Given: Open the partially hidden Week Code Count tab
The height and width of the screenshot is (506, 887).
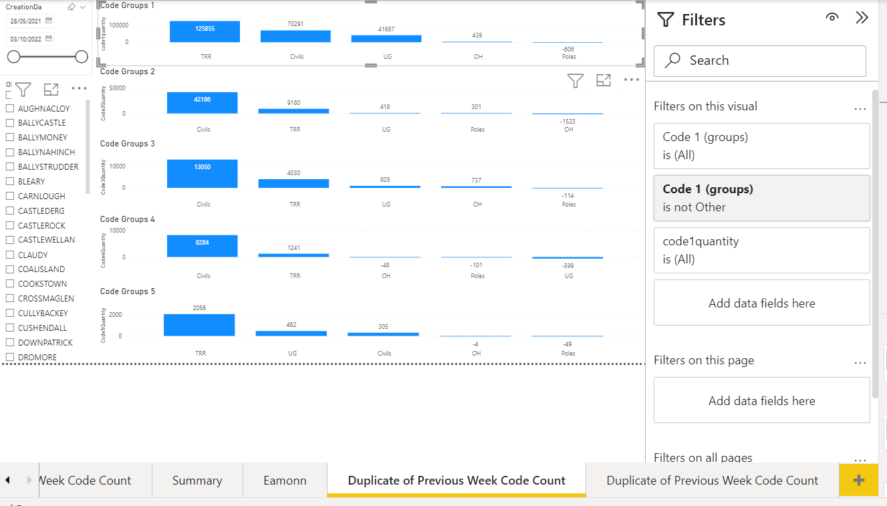Looking at the screenshot, I should [96, 481].
